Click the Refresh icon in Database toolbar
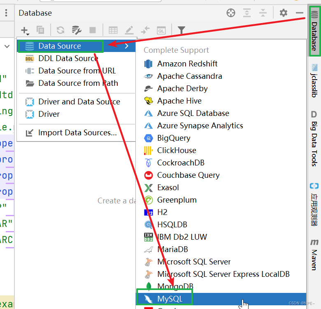This screenshot has height=309, width=321. (60, 30)
